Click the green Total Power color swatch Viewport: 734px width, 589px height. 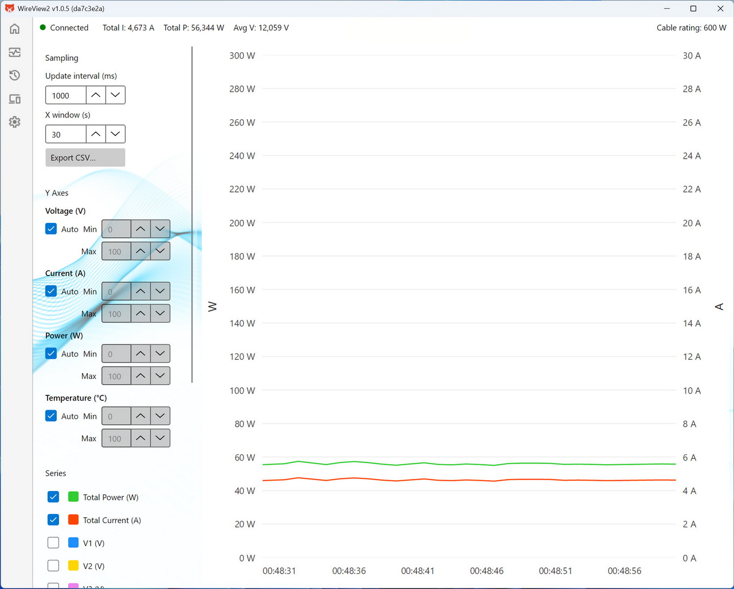pyautogui.click(x=73, y=497)
